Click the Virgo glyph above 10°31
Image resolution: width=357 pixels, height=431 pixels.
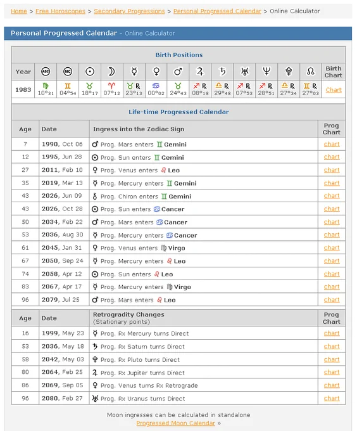click(46, 86)
